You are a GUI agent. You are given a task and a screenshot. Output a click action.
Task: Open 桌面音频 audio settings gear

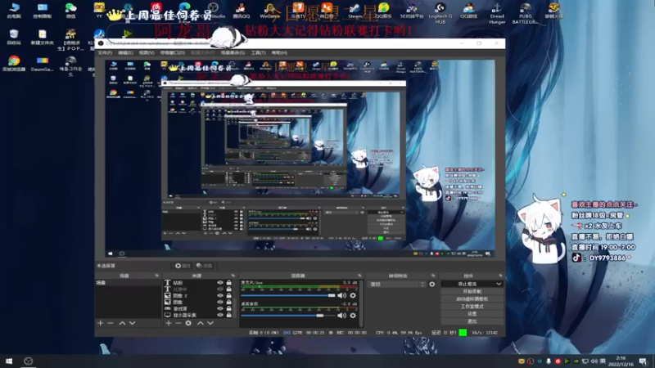click(353, 316)
